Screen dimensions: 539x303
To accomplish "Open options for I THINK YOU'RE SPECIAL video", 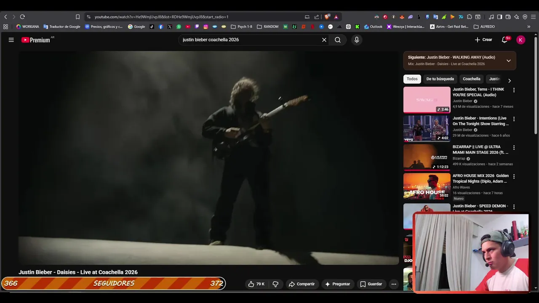I will click(514, 90).
